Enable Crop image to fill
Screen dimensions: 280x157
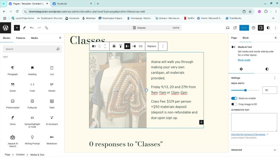tap(234, 104)
